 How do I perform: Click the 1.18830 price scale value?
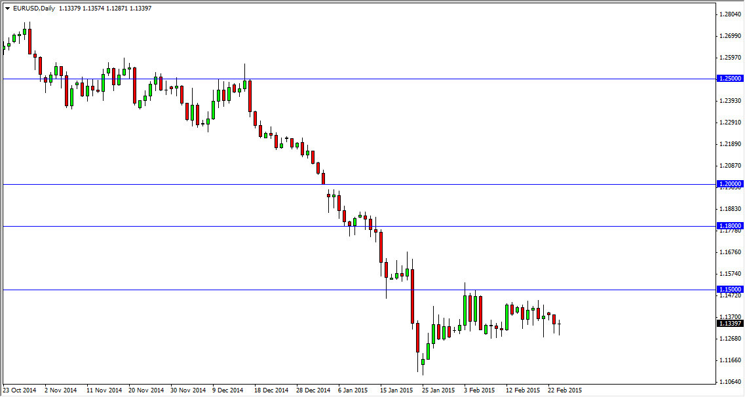pos(731,209)
